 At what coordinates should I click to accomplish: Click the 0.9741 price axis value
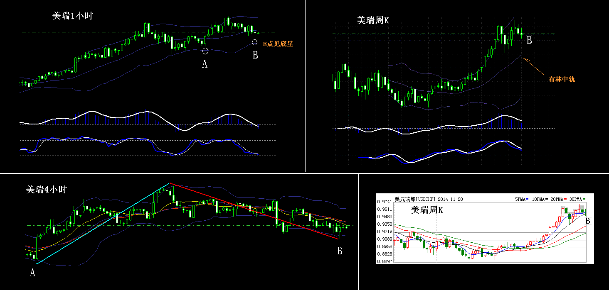pos(385,202)
